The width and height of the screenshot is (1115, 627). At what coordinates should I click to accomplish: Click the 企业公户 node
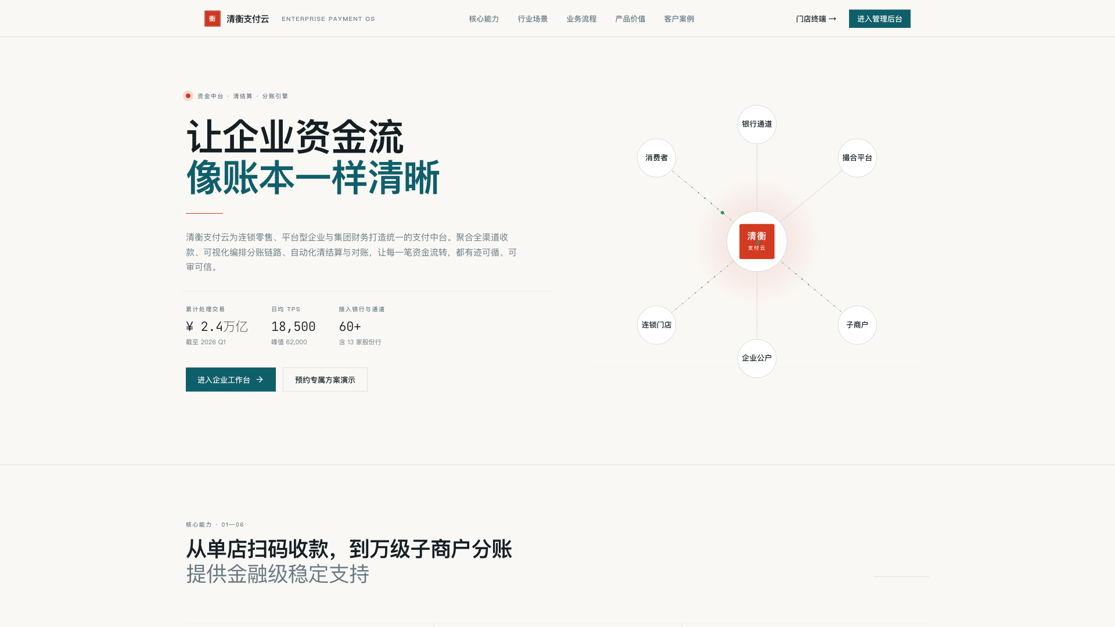pos(757,358)
